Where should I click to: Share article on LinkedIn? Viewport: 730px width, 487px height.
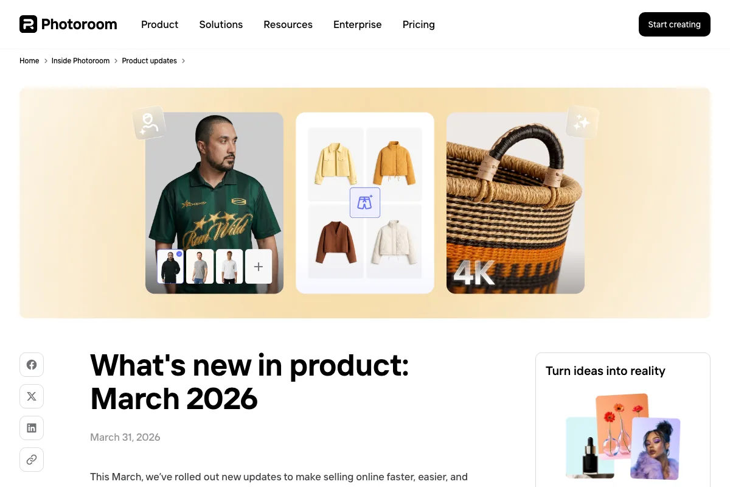(x=32, y=428)
